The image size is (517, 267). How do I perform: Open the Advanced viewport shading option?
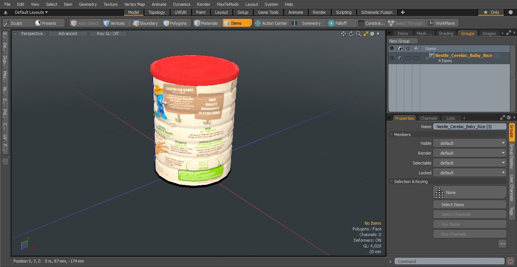pyautogui.click(x=68, y=33)
